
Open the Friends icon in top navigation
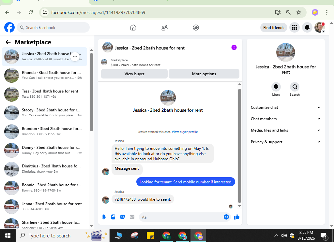(164, 28)
